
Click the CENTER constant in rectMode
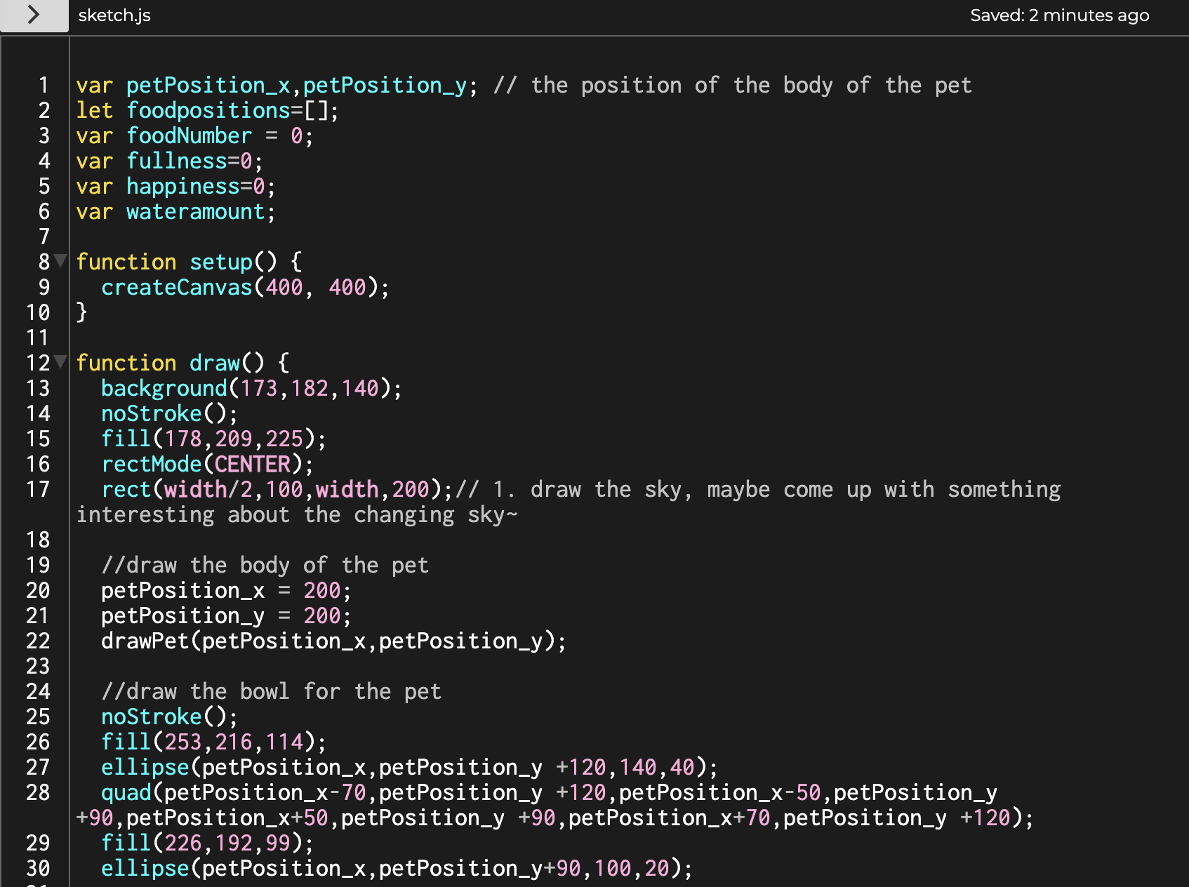point(252,465)
